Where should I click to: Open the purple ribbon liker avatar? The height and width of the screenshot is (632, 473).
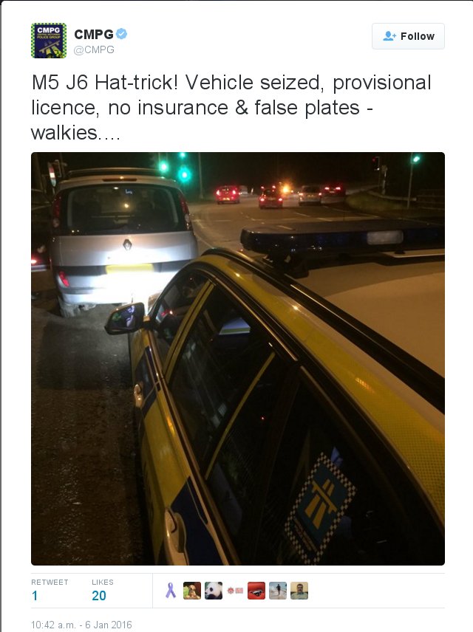click(x=171, y=591)
